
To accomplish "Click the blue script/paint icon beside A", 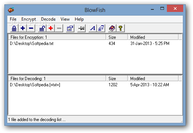I will click(101, 28).
